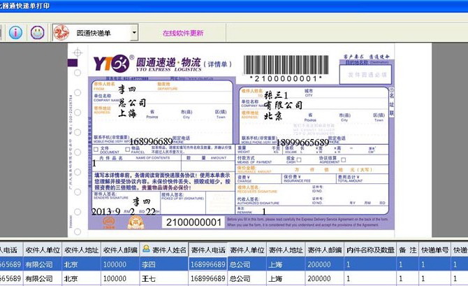Screen dimensions: 468x286
Task: Open the 圆通快递单 template dropdown arrow
Action: point(134,33)
